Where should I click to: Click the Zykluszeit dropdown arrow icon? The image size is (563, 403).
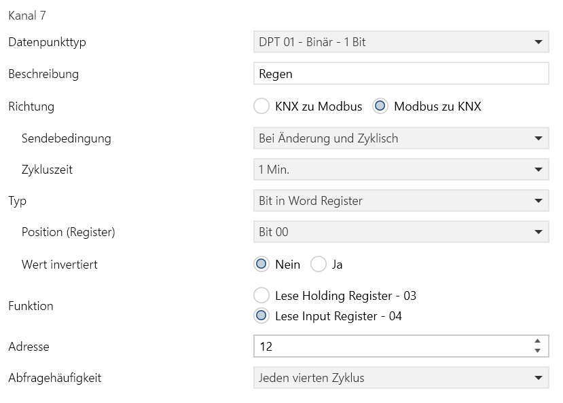538,170
